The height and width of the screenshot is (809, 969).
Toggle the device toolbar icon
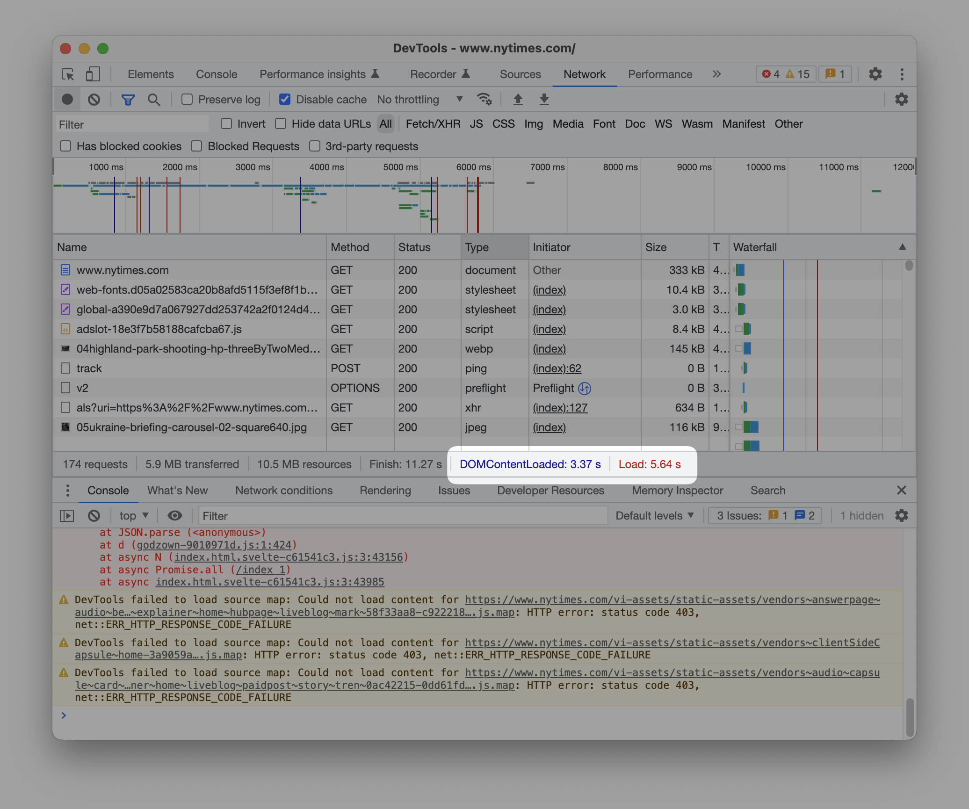click(x=93, y=74)
